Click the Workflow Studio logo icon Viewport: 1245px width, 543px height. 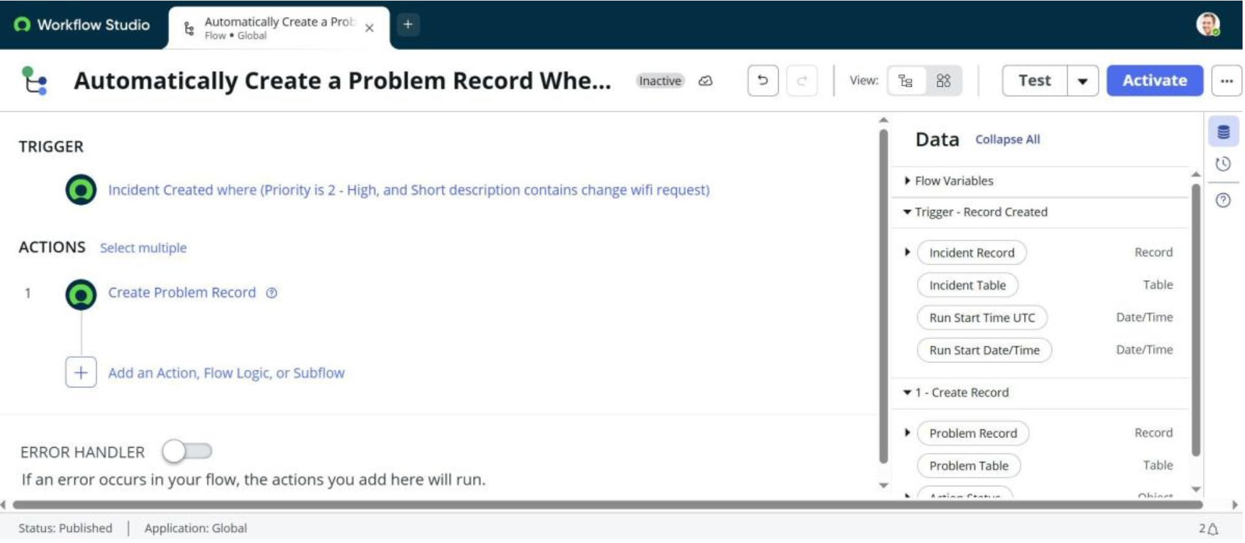(22, 24)
